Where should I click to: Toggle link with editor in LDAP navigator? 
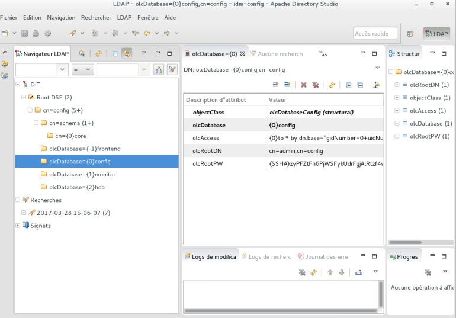127,53
